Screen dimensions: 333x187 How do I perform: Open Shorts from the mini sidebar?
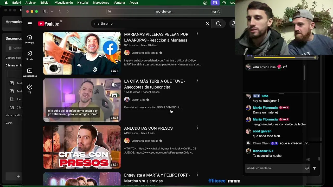coord(30,56)
